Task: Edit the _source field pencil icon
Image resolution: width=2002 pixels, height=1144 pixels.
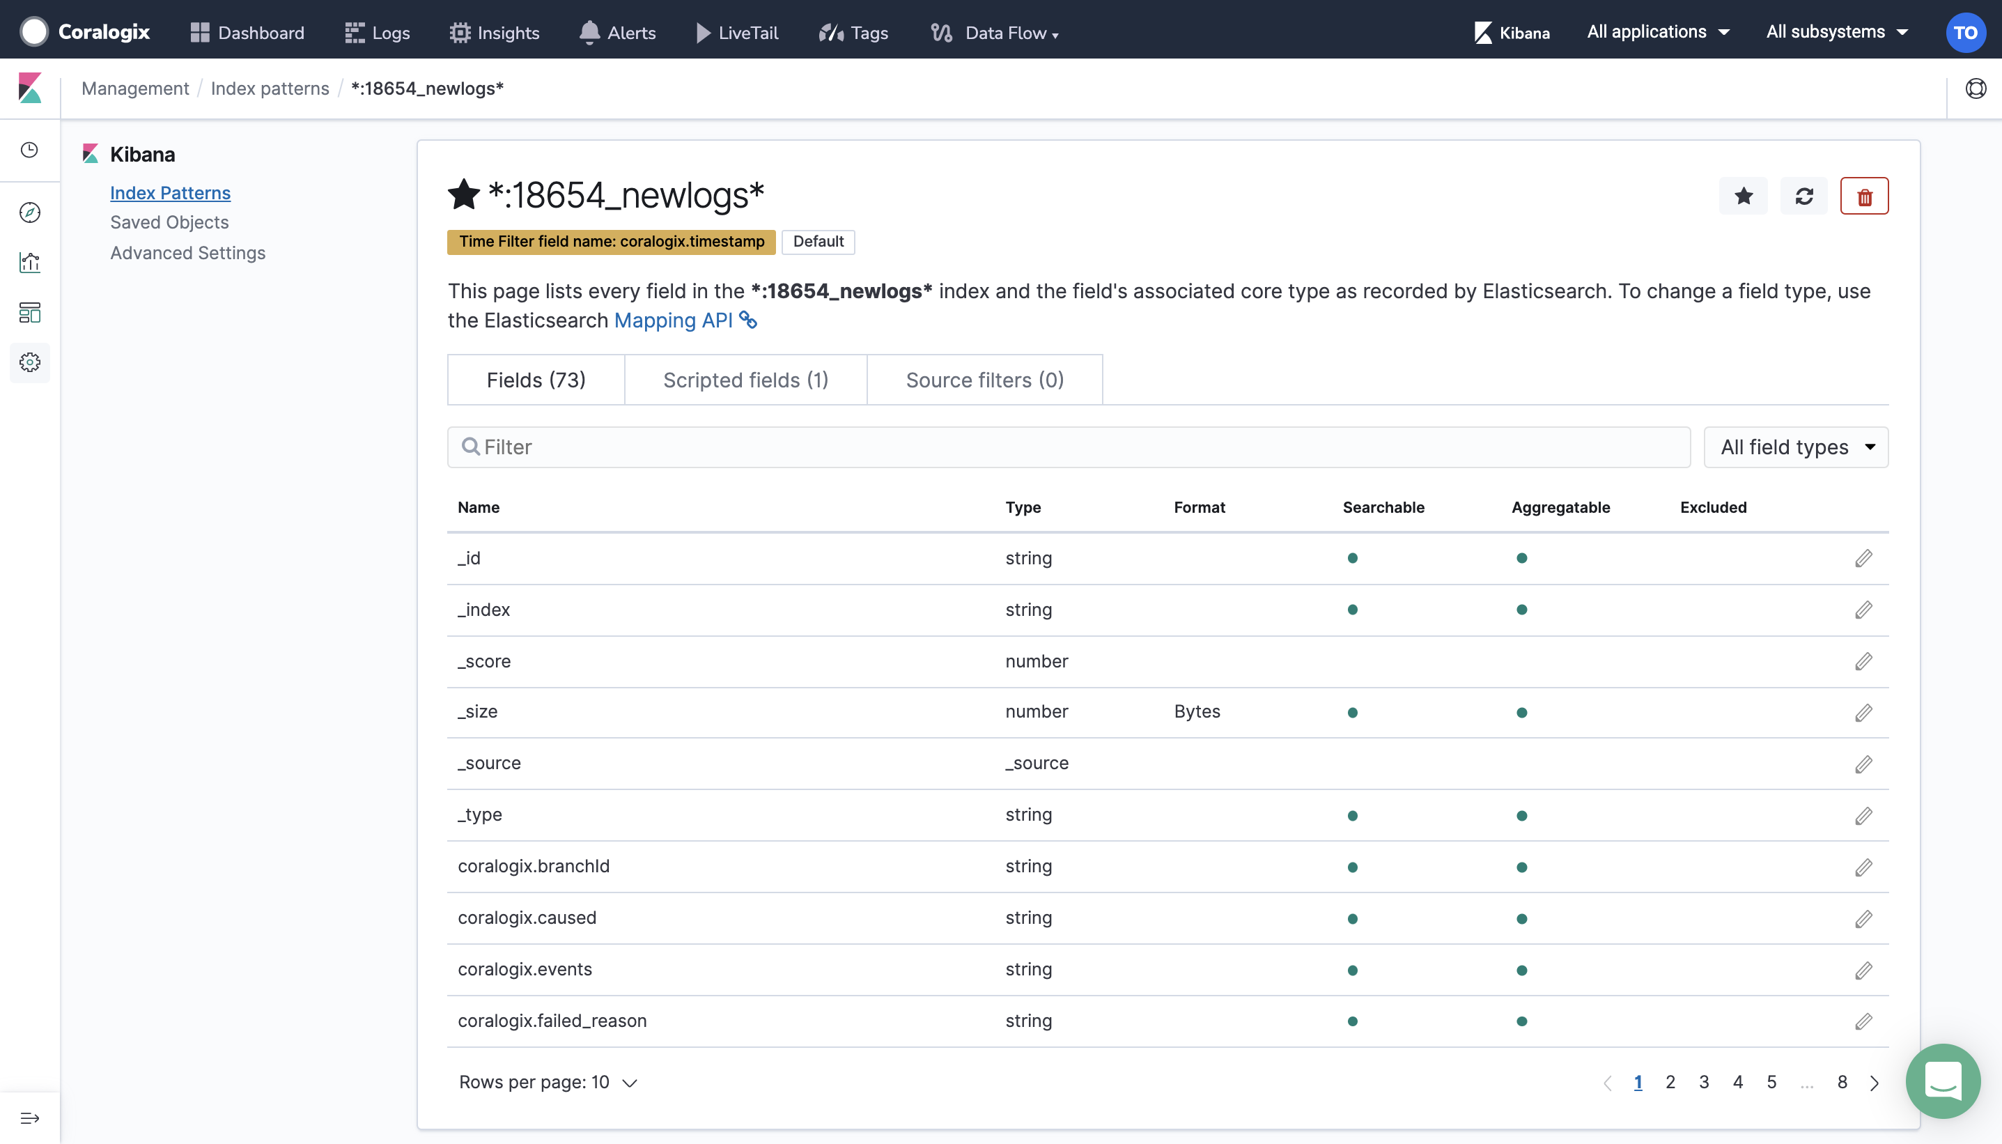Action: tap(1864, 764)
